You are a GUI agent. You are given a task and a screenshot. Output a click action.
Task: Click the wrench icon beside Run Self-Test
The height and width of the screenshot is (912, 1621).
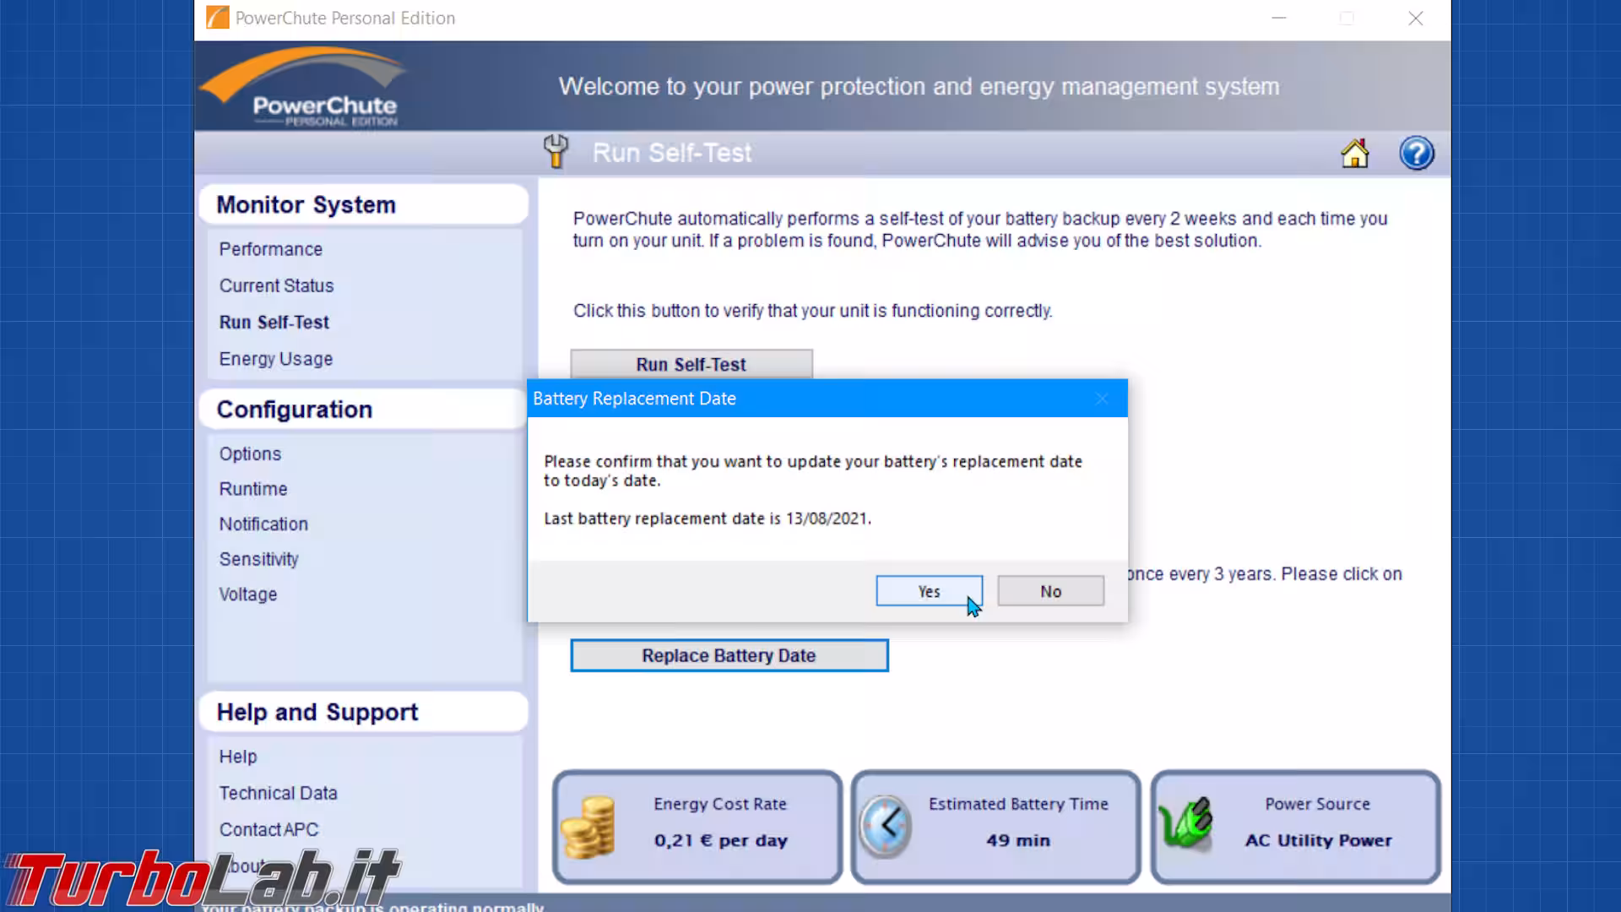(x=556, y=152)
